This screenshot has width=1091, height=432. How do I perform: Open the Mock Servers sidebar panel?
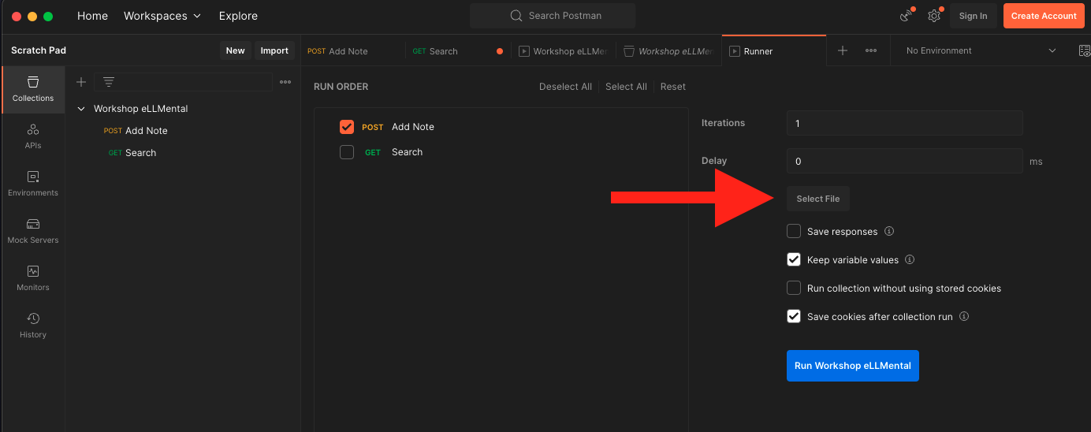pyautogui.click(x=33, y=231)
